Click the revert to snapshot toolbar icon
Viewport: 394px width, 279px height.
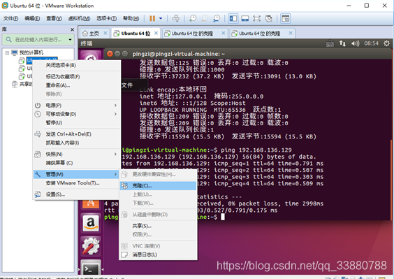coord(205,18)
